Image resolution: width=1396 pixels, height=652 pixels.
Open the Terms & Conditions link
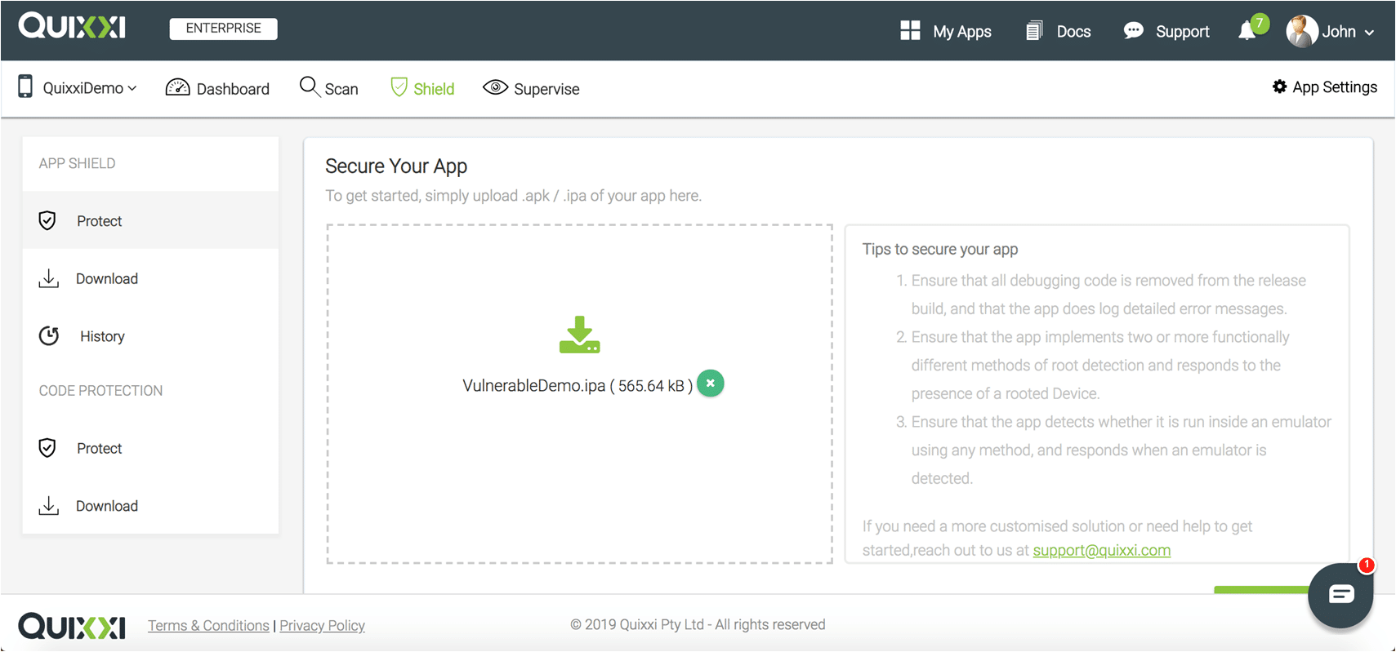208,625
